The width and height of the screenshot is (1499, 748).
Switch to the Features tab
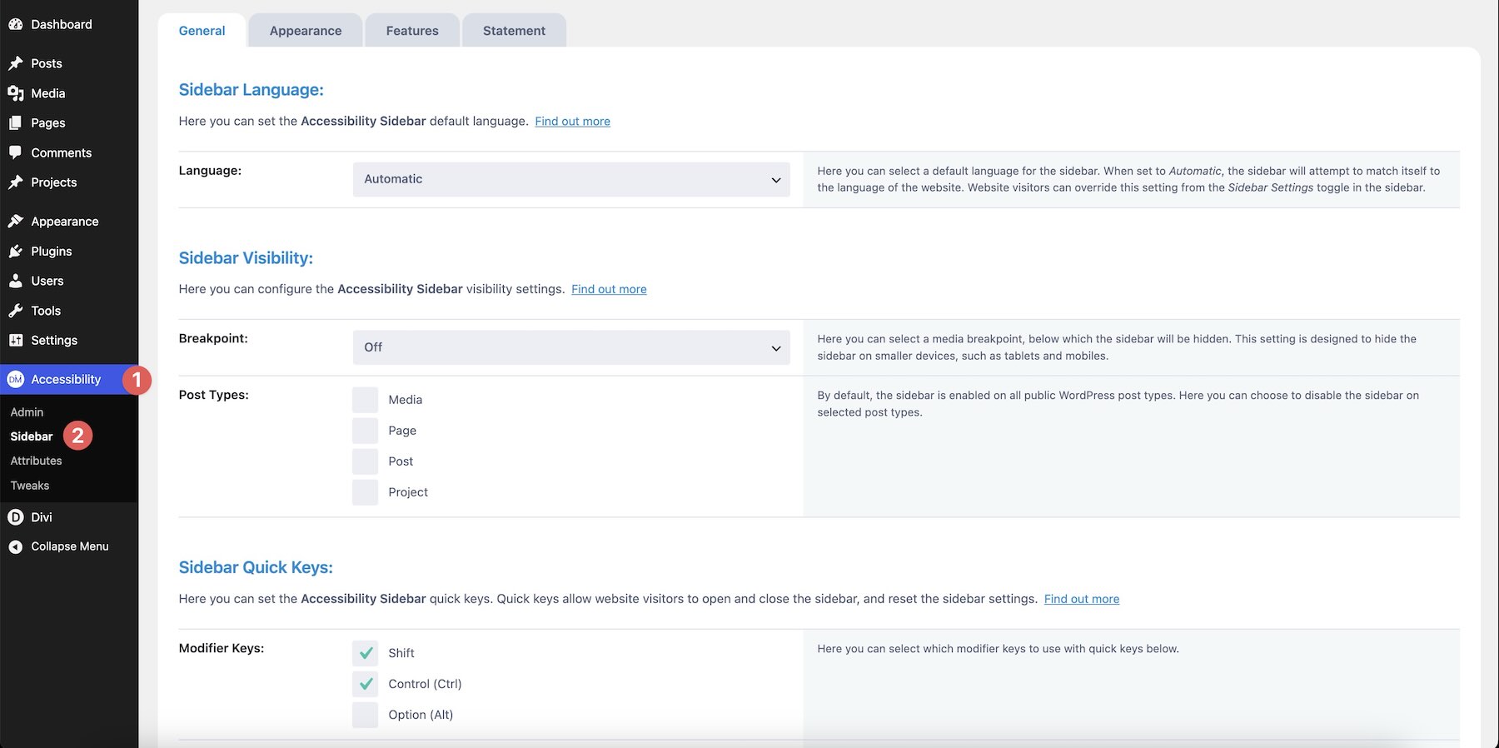pos(412,31)
